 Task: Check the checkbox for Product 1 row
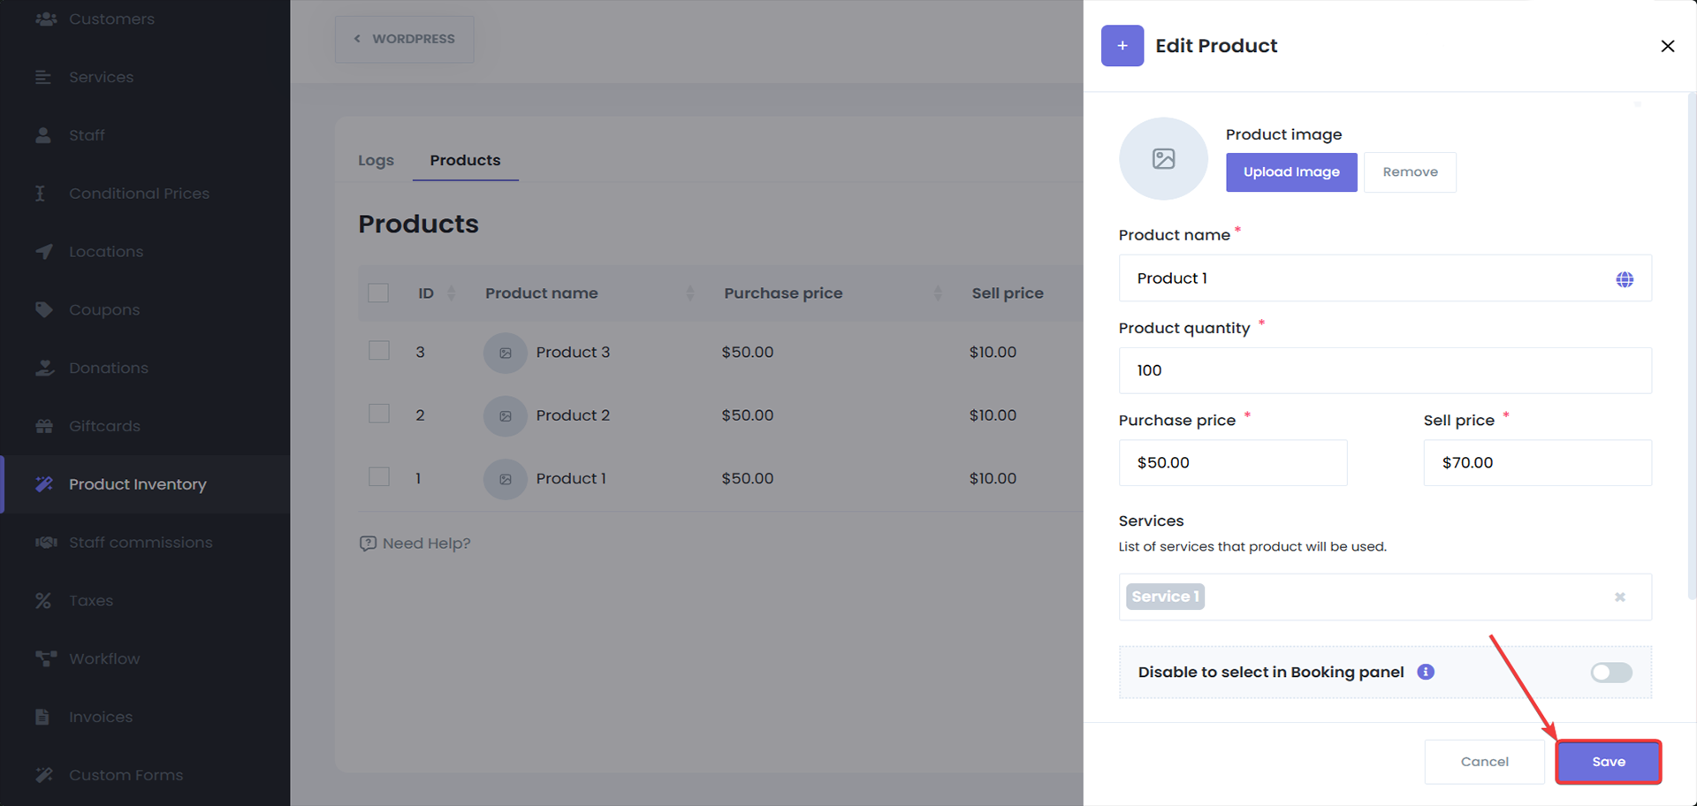pyautogui.click(x=378, y=477)
